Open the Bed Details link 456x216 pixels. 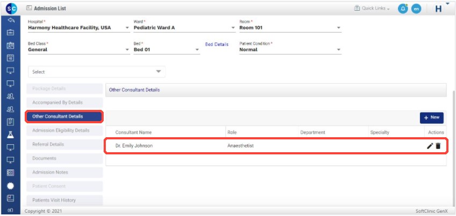point(217,44)
